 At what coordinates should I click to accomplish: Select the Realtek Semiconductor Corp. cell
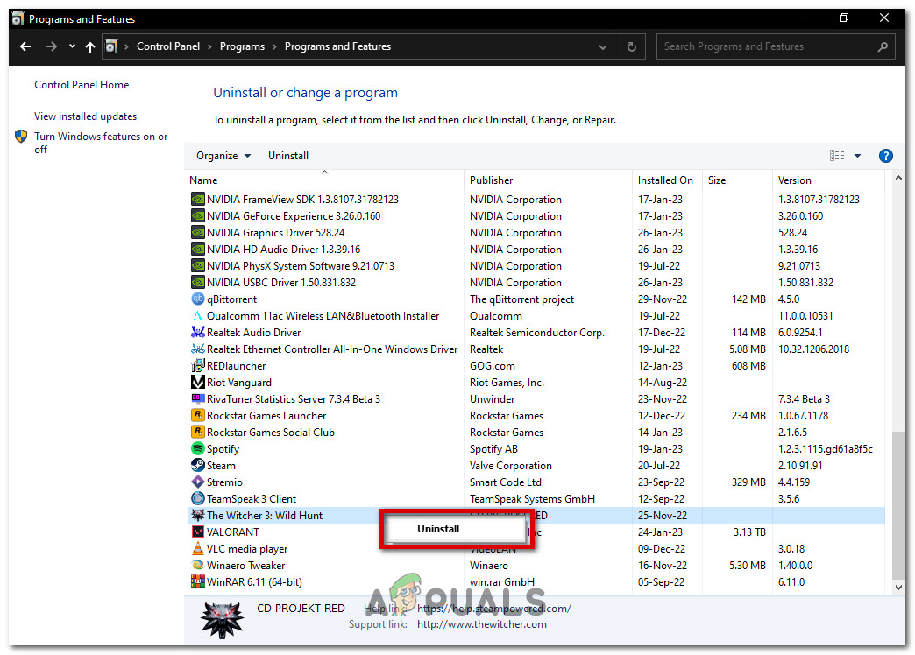(537, 332)
